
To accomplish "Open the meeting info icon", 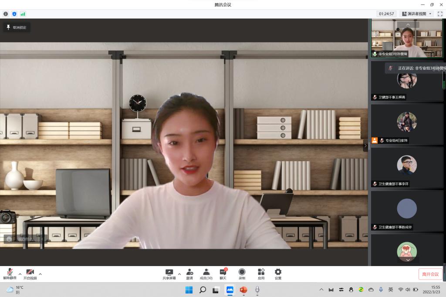I will 6,14.
